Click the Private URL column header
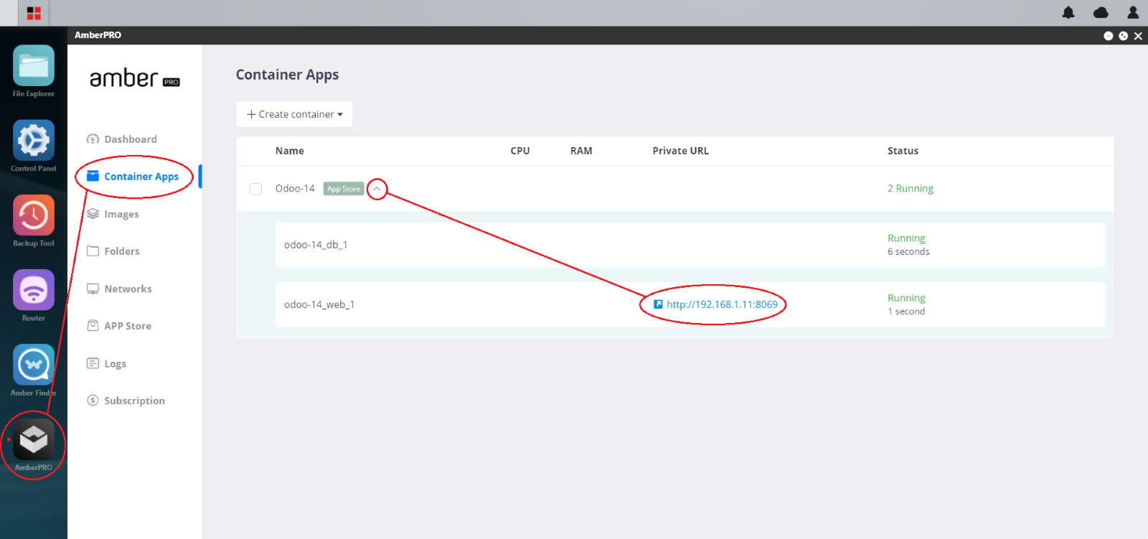 coord(681,151)
